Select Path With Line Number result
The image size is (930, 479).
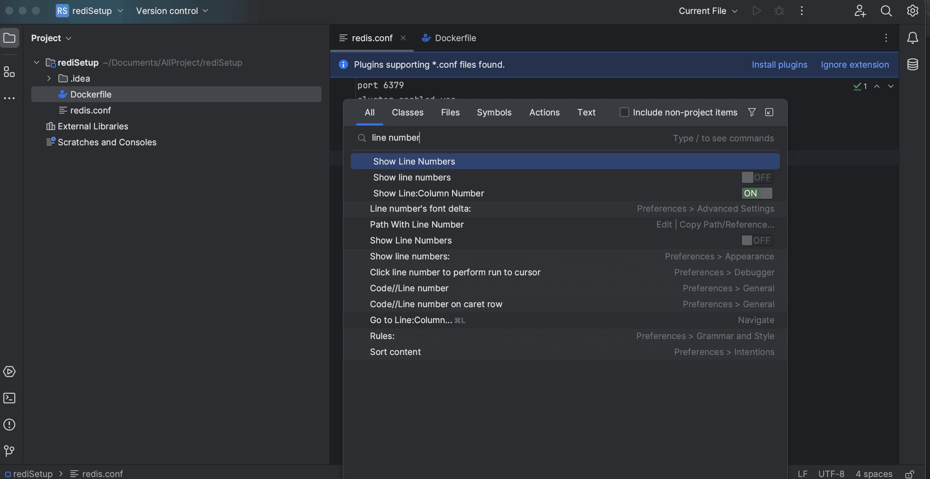(565, 225)
